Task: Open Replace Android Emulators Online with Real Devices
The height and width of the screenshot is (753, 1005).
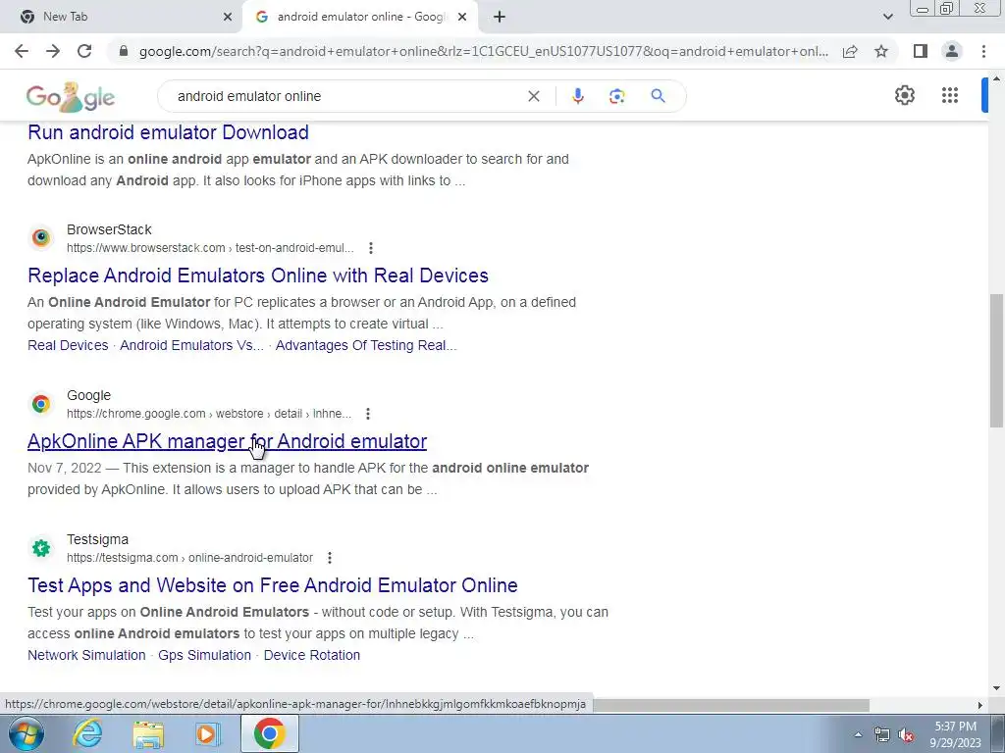Action: [x=258, y=276]
